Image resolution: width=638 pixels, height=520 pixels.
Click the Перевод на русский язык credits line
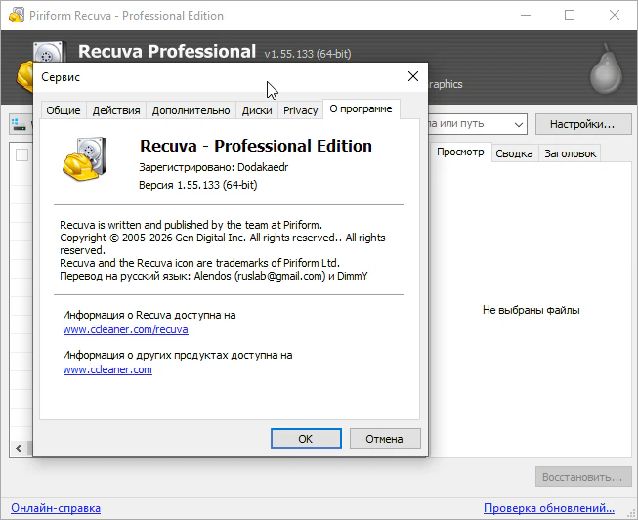[214, 276]
